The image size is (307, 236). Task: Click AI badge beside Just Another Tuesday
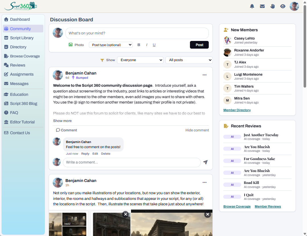(232, 137)
